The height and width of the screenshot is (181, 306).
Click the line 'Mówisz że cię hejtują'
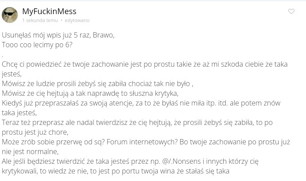90,93
